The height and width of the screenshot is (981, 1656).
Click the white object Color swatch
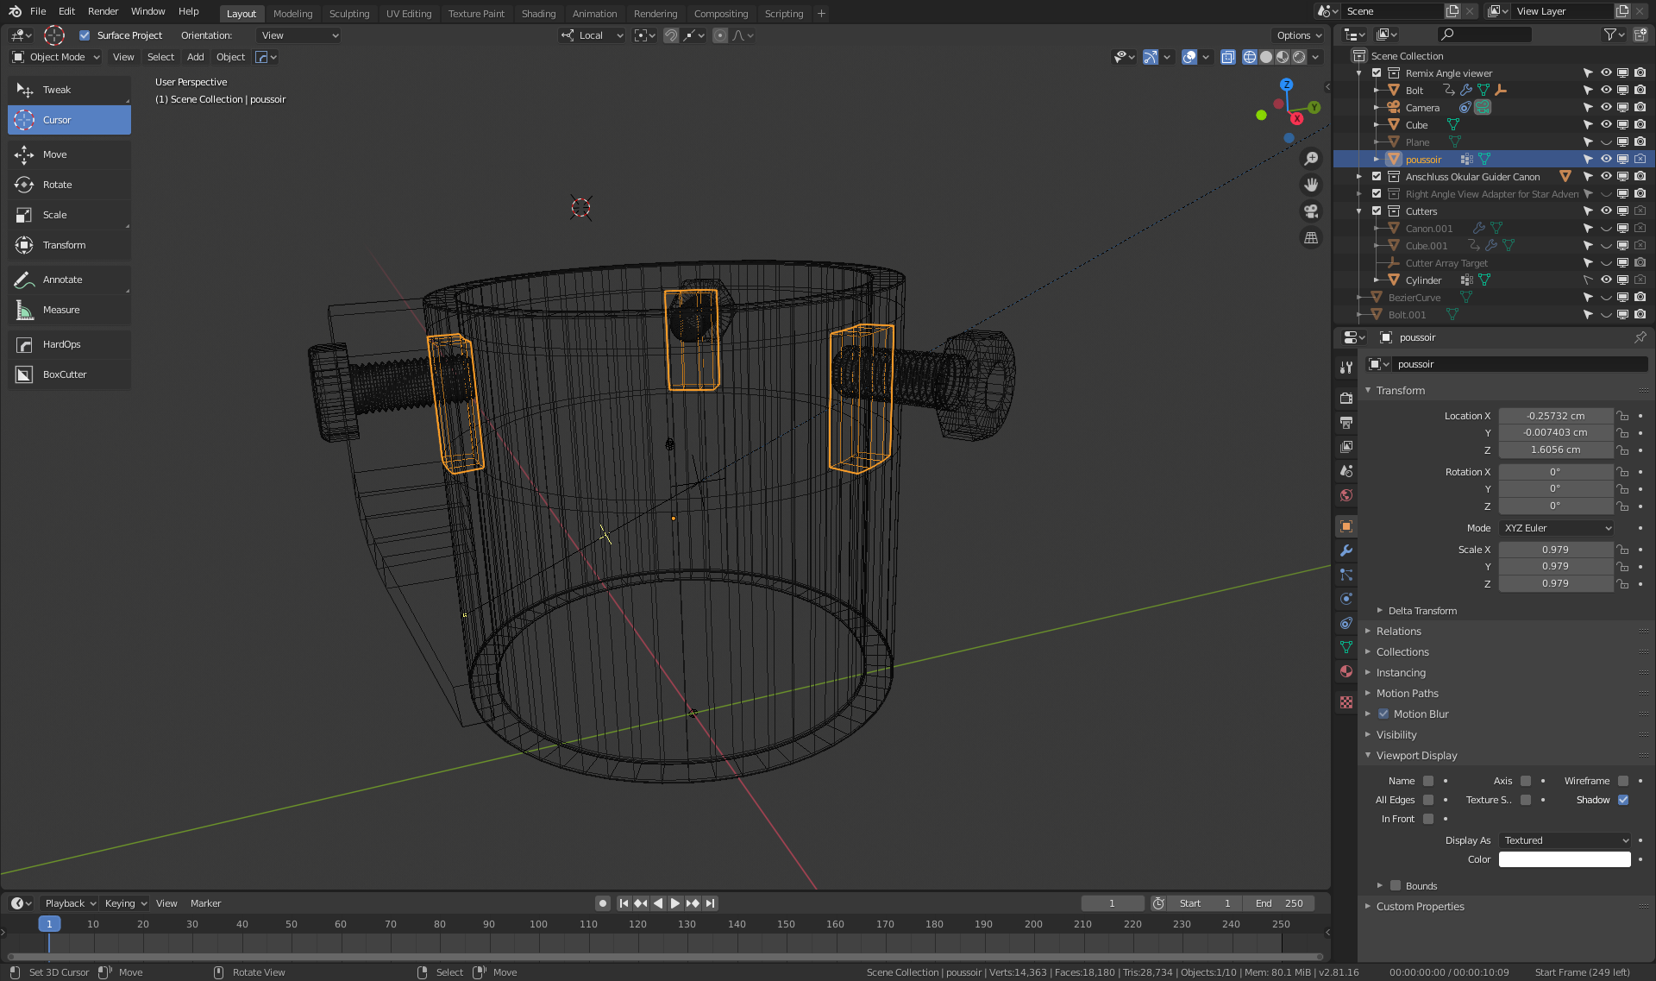click(1565, 859)
